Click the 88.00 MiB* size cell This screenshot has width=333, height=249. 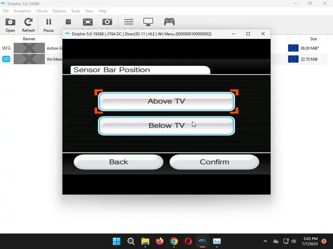(310, 48)
